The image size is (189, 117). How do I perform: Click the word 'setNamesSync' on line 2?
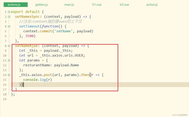tap(27, 17)
